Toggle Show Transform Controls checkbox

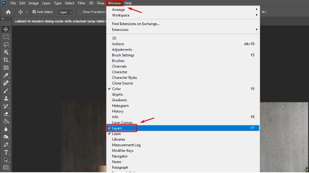click(x=80, y=12)
